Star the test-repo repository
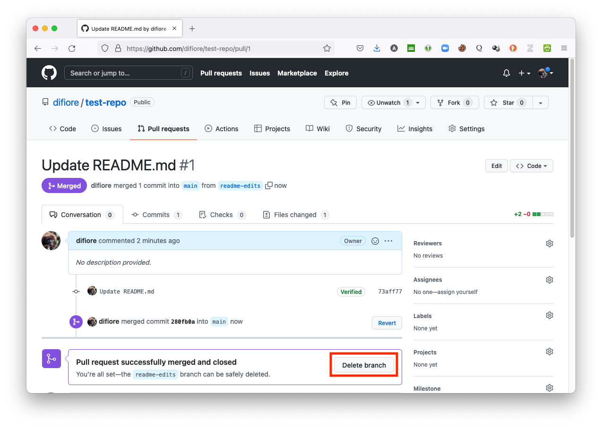The width and height of the screenshot is (602, 428). [x=508, y=102]
